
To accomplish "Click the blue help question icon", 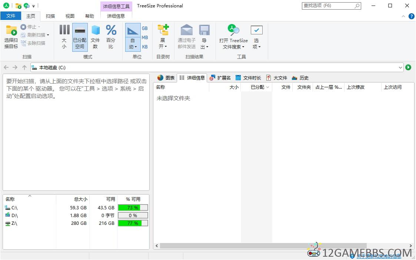I will 411,16.
